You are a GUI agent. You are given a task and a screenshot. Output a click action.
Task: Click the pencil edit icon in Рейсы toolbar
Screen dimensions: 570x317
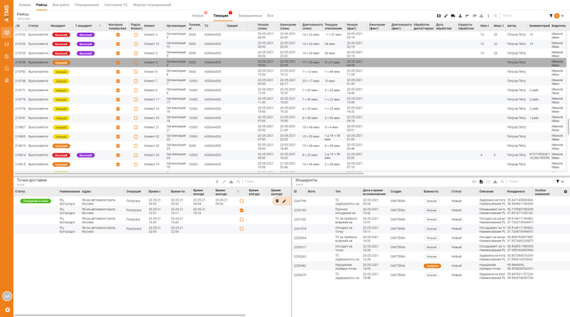pos(446,16)
